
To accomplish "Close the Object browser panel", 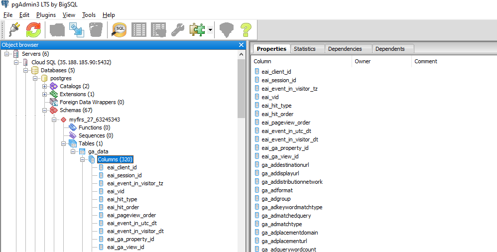I will [242, 45].
